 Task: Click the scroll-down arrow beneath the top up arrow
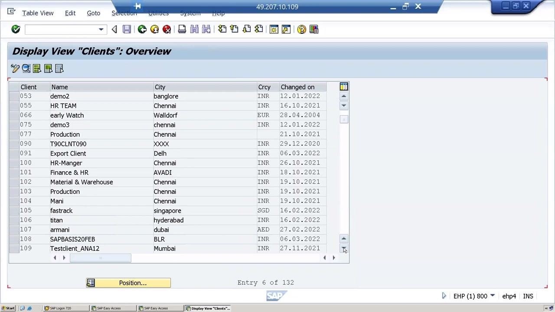coord(344,105)
